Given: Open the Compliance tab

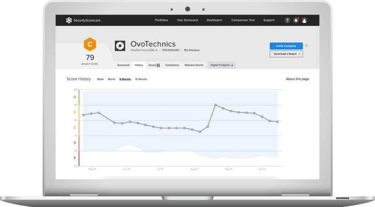Looking at the screenshot, I should pyautogui.click(x=172, y=65).
